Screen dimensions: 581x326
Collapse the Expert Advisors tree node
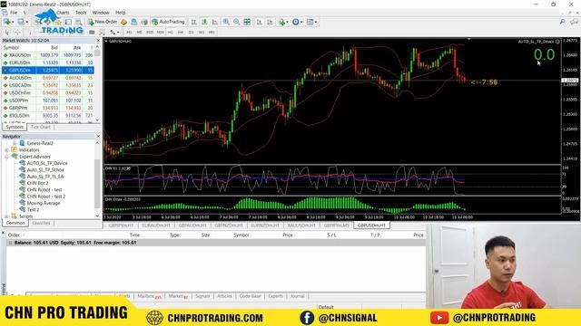click(x=6, y=157)
